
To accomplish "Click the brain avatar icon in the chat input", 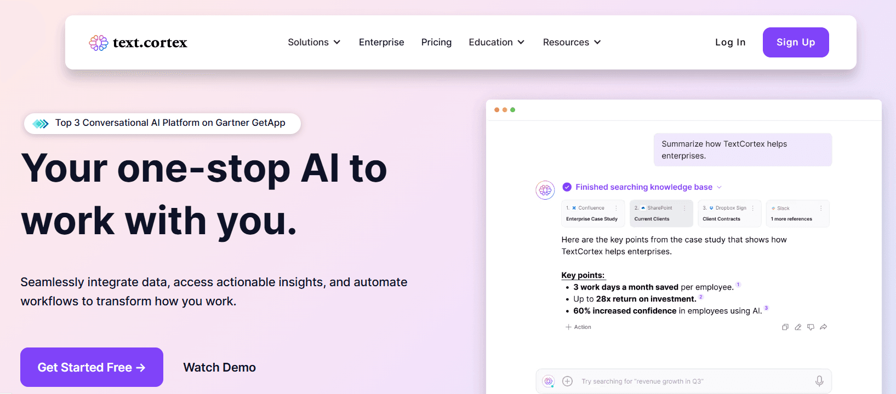I will [548, 381].
